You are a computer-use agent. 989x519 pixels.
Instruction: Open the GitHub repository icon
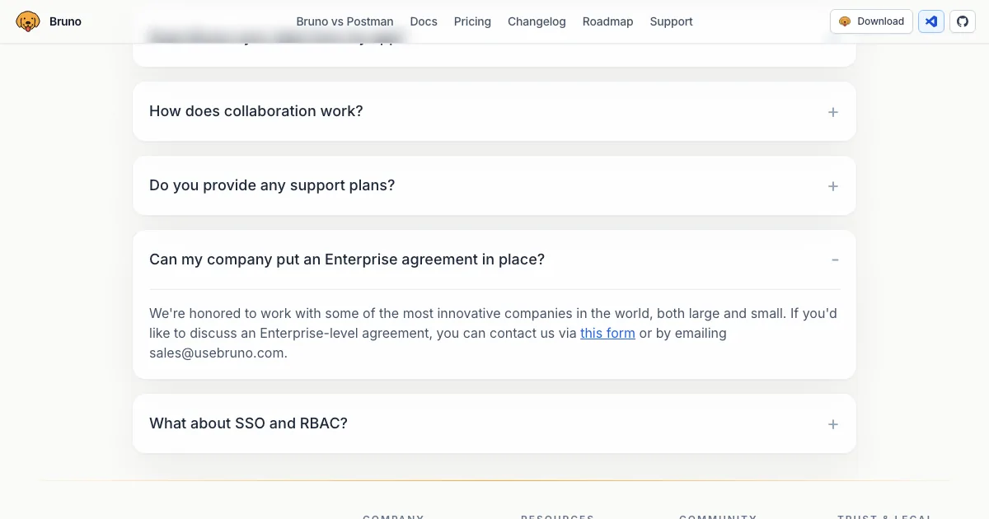click(x=963, y=21)
